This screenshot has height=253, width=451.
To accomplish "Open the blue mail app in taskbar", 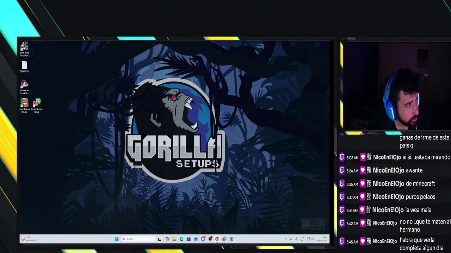I will coord(196,239).
